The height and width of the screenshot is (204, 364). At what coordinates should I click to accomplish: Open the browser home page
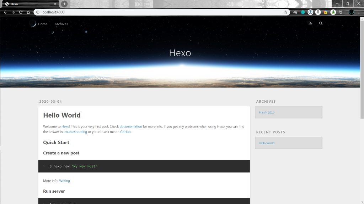pos(28,12)
